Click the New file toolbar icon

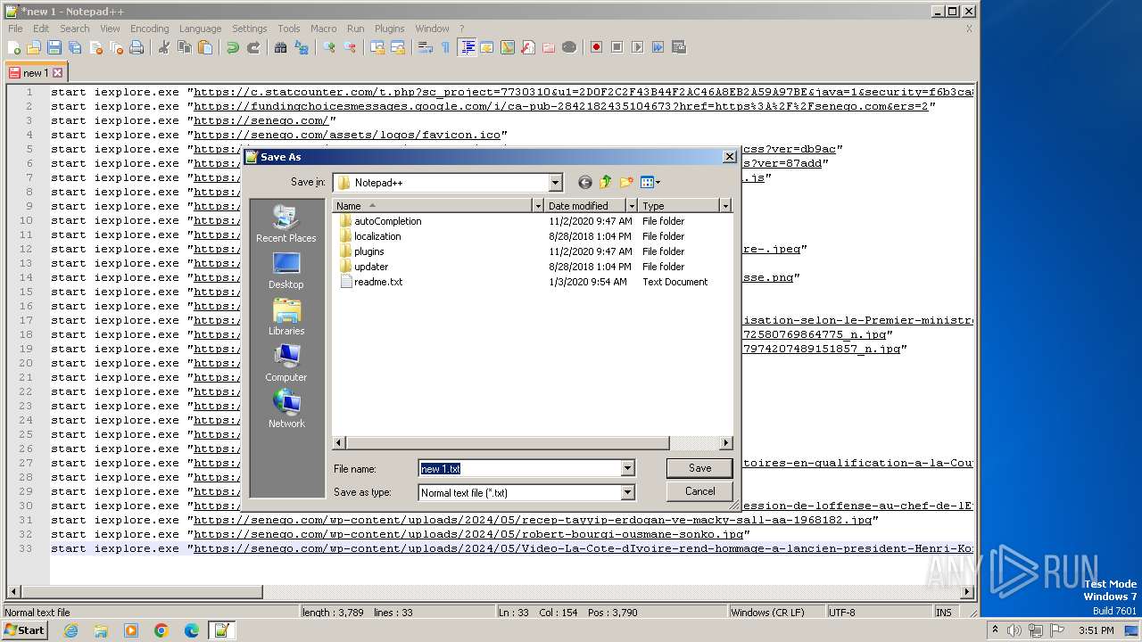click(14, 47)
